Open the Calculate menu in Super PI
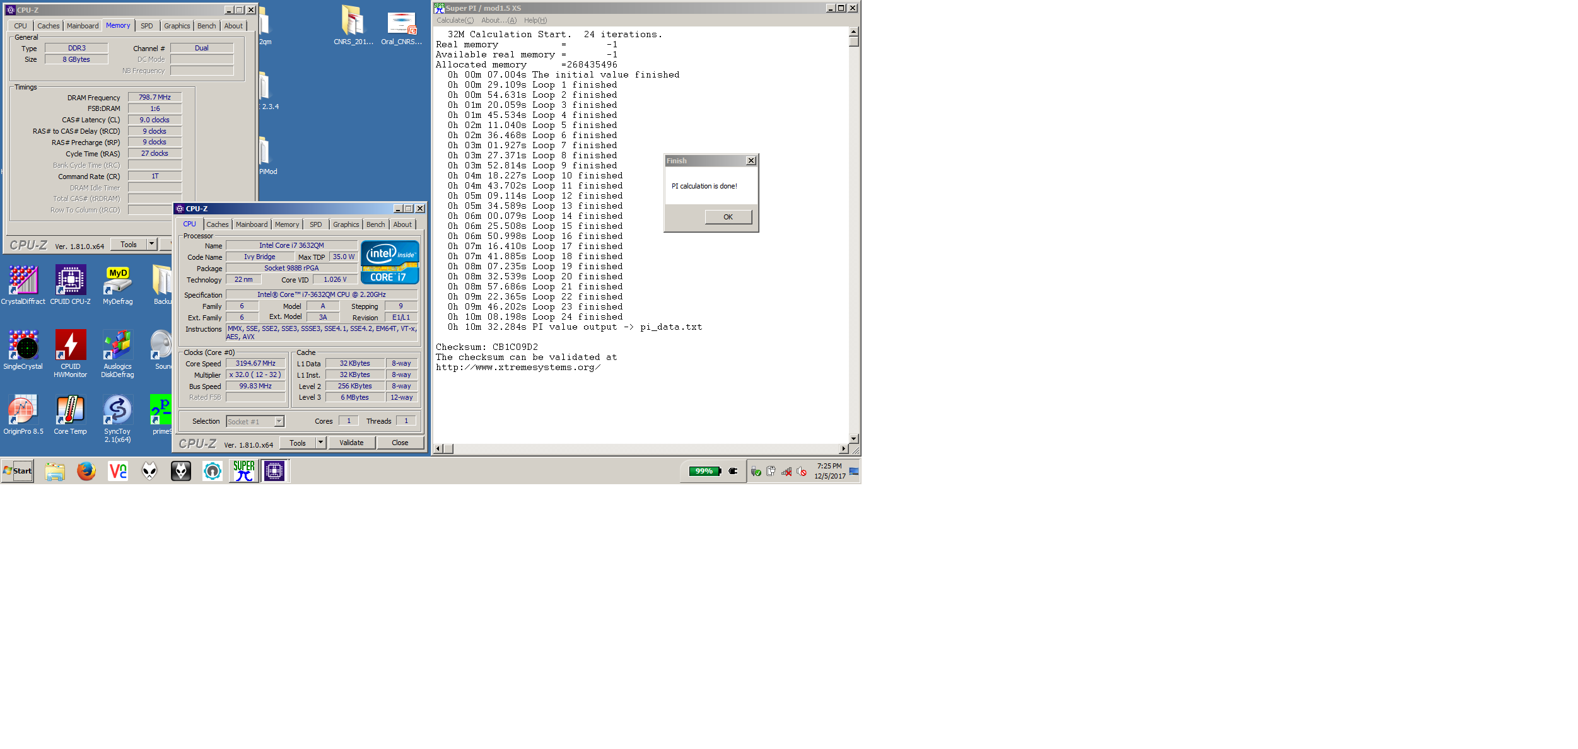The width and height of the screenshot is (1578, 749). click(x=455, y=20)
